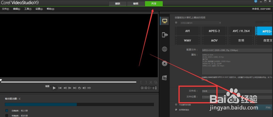Click the 63.8 GB free space value

[x=24, y=116]
